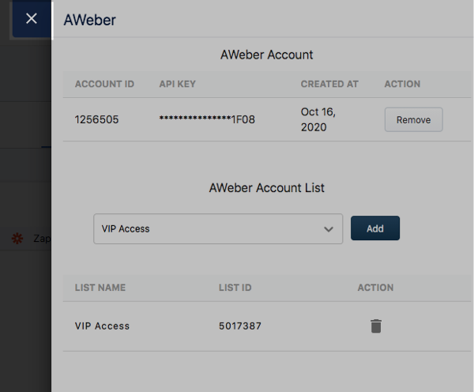Image resolution: width=474 pixels, height=392 pixels.
Task: Delete the VIP Access list with trash icon
Action: click(376, 326)
